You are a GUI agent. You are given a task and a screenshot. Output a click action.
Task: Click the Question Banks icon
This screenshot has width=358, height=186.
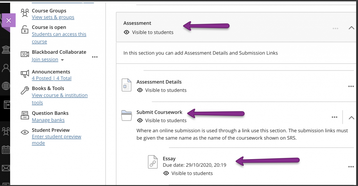click(25, 116)
